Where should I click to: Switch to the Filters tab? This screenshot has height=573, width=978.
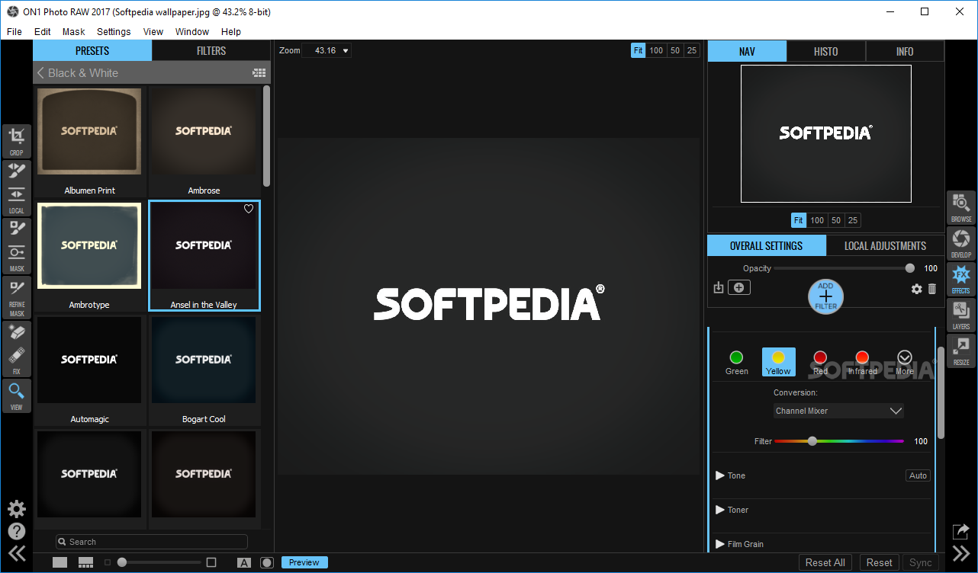point(211,51)
